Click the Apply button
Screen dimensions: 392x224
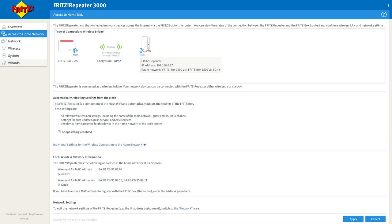click(x=353, y=219)
